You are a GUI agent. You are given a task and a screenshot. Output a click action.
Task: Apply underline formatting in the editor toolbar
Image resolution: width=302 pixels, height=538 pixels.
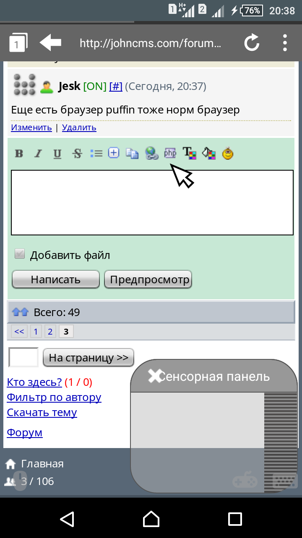point(57,153)
